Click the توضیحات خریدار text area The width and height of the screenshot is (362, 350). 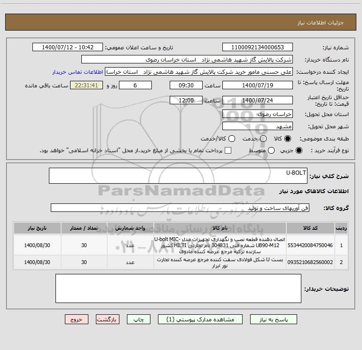178,288
